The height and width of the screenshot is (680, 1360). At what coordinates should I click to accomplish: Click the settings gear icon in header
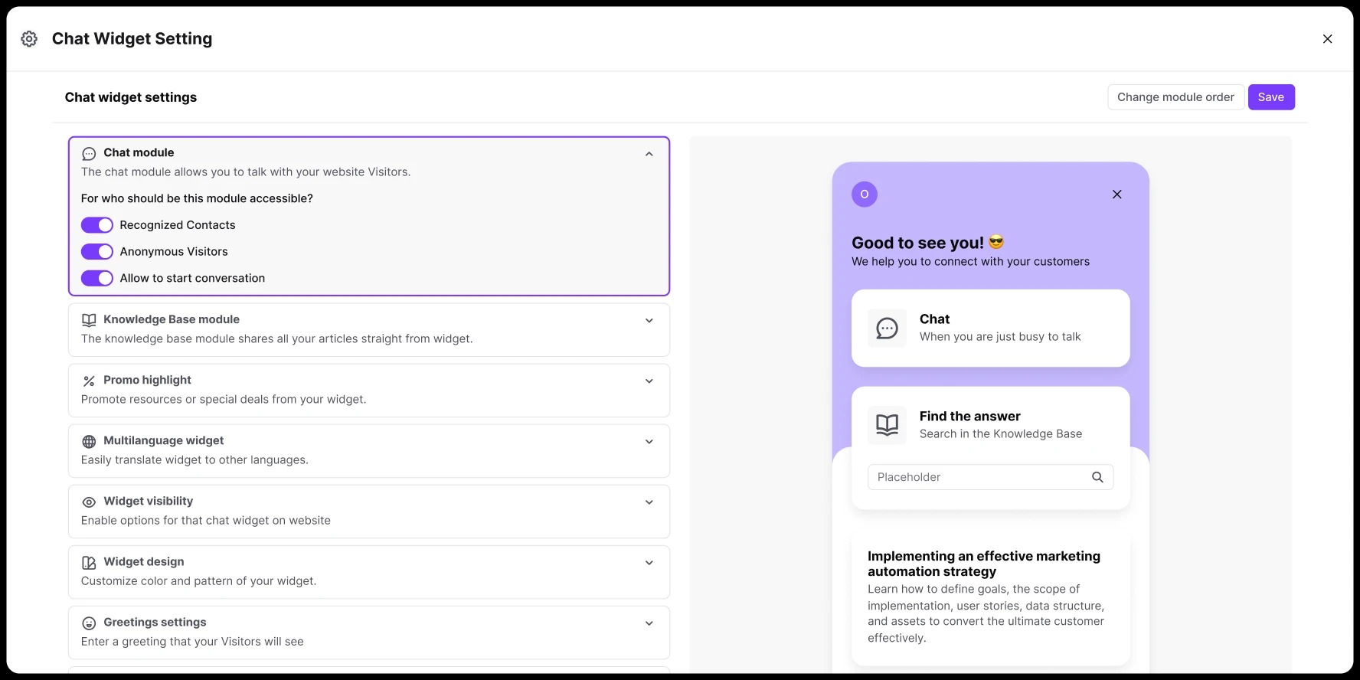tap(29, 39)
